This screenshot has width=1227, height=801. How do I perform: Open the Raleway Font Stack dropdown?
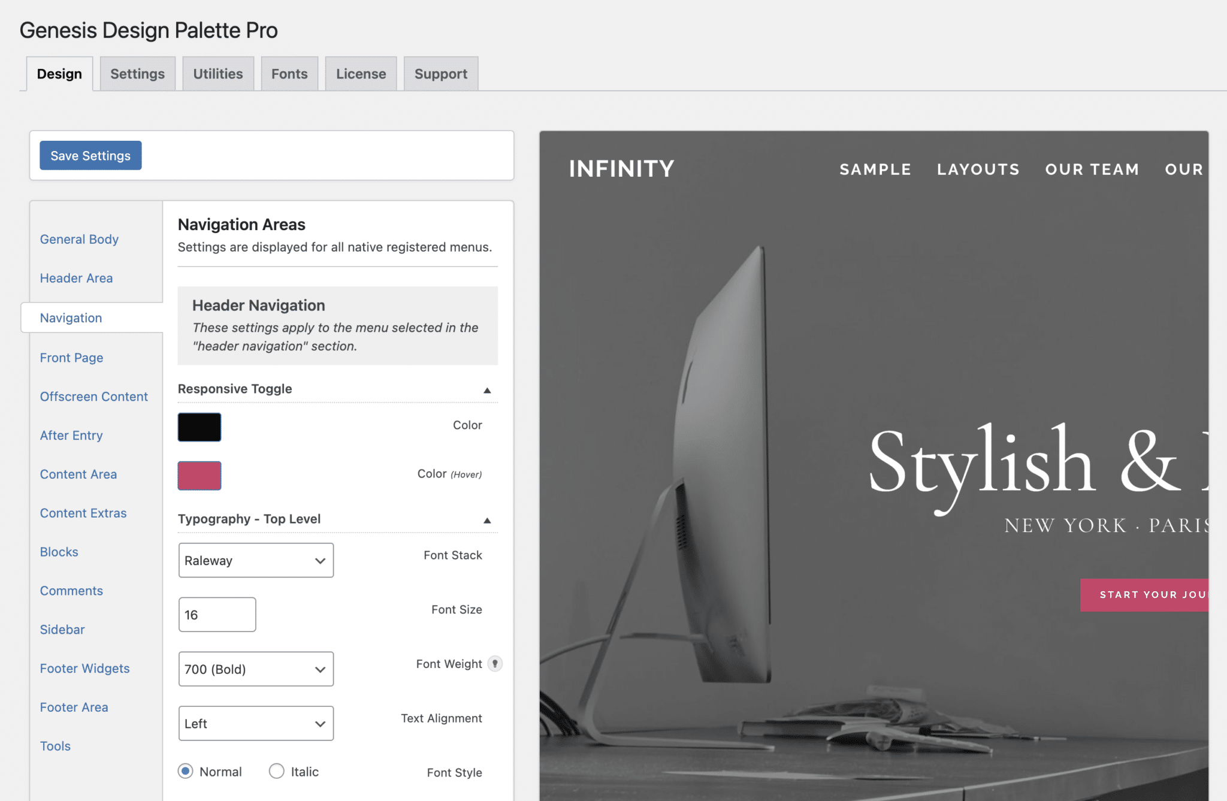tap(256, 560)
